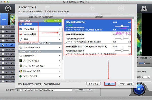Image resolution: width=152 pixels, height=100 pixels.
Task: Adjust MP4 動画 (H264) quality slider
Action: click(x=122, y=38)
